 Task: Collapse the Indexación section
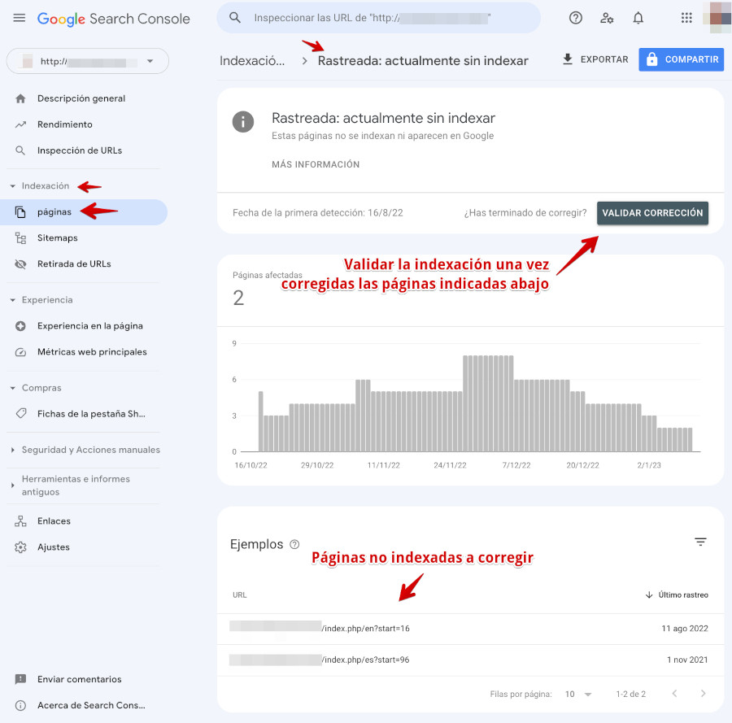(x=12, y=185)
